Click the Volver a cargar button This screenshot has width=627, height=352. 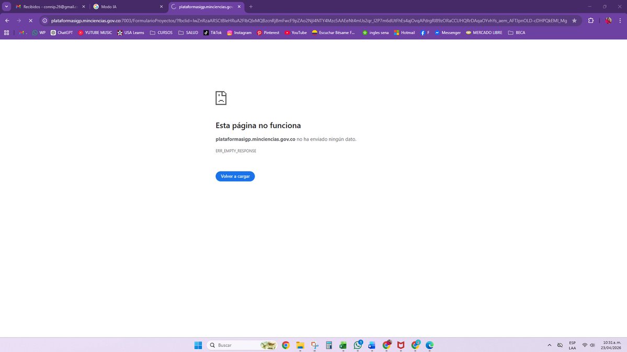235,176
